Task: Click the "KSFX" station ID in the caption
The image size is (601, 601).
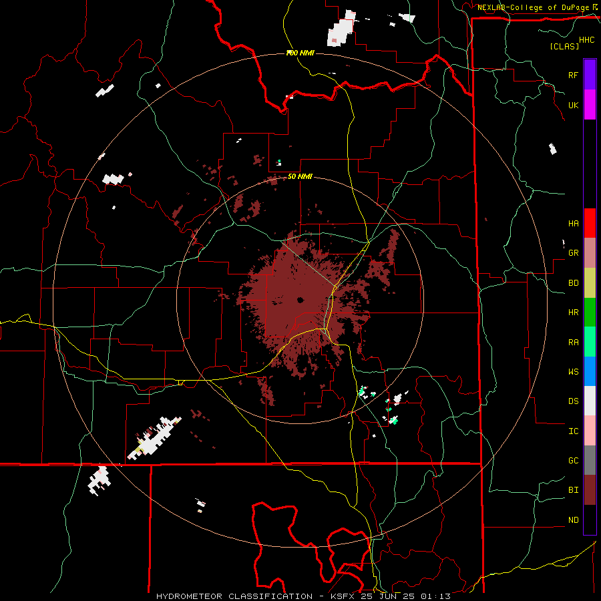Action: point(343,596)
